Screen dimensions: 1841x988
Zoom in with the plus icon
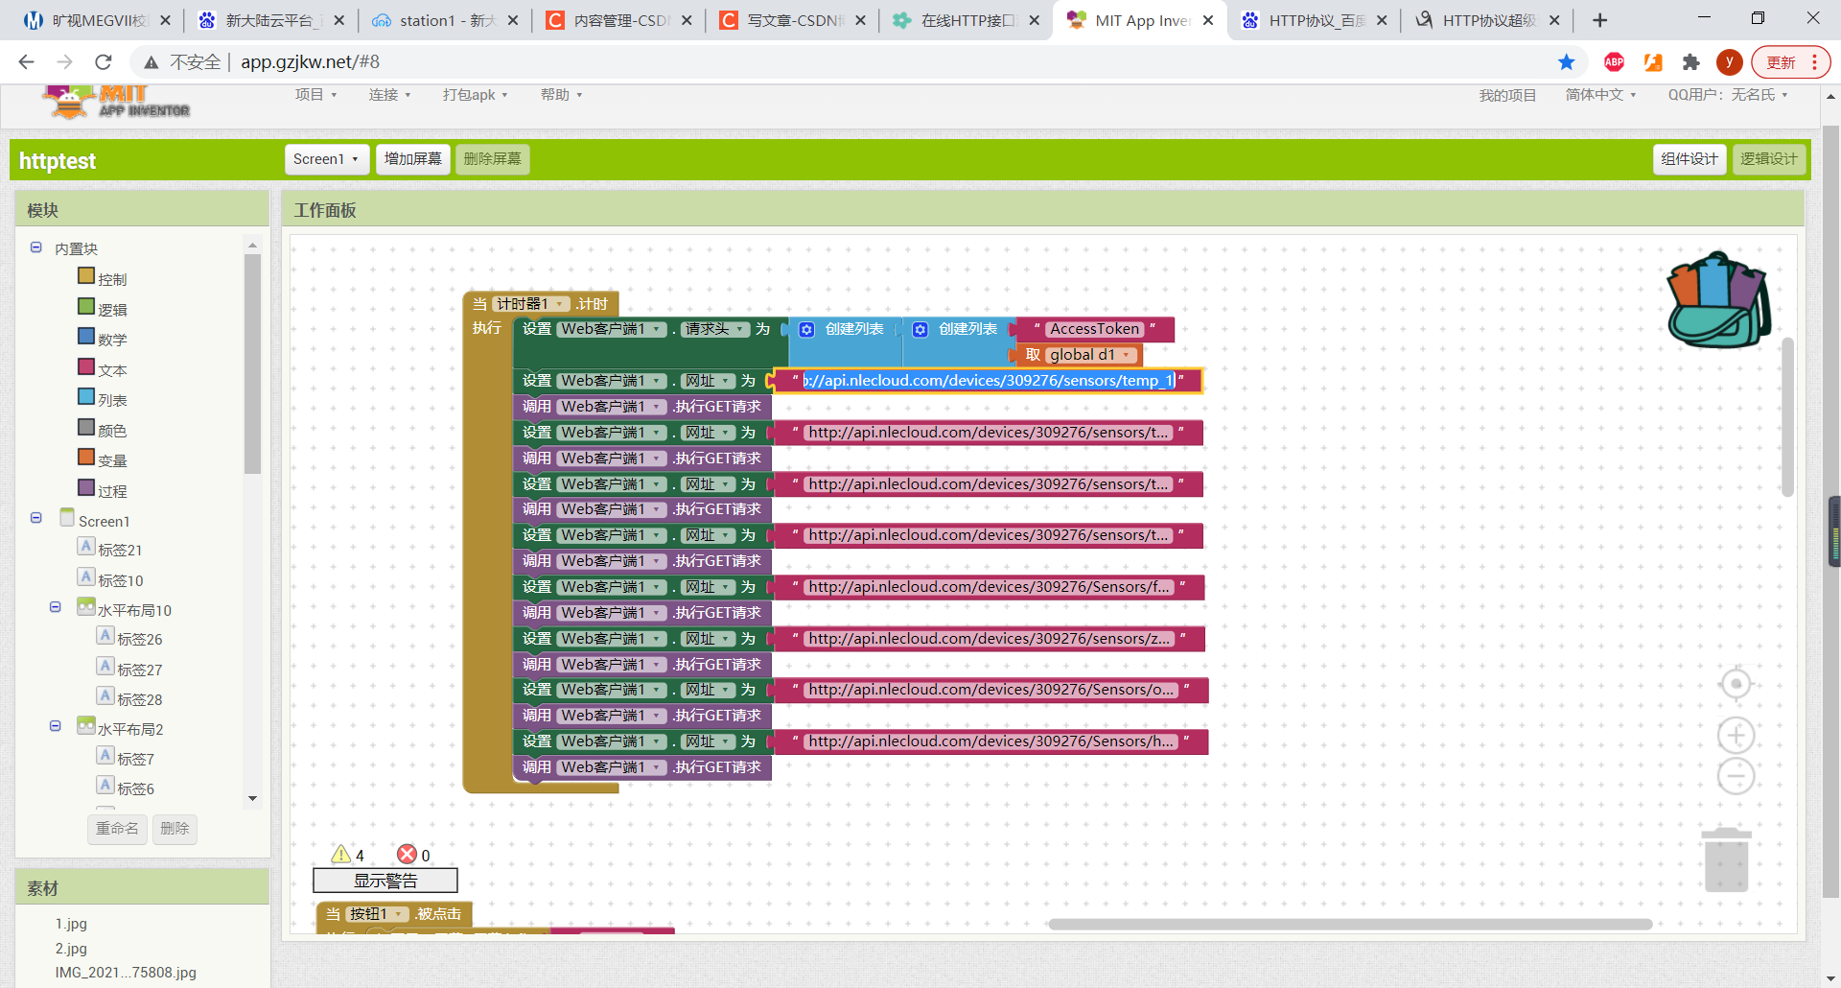point(1736,736)
